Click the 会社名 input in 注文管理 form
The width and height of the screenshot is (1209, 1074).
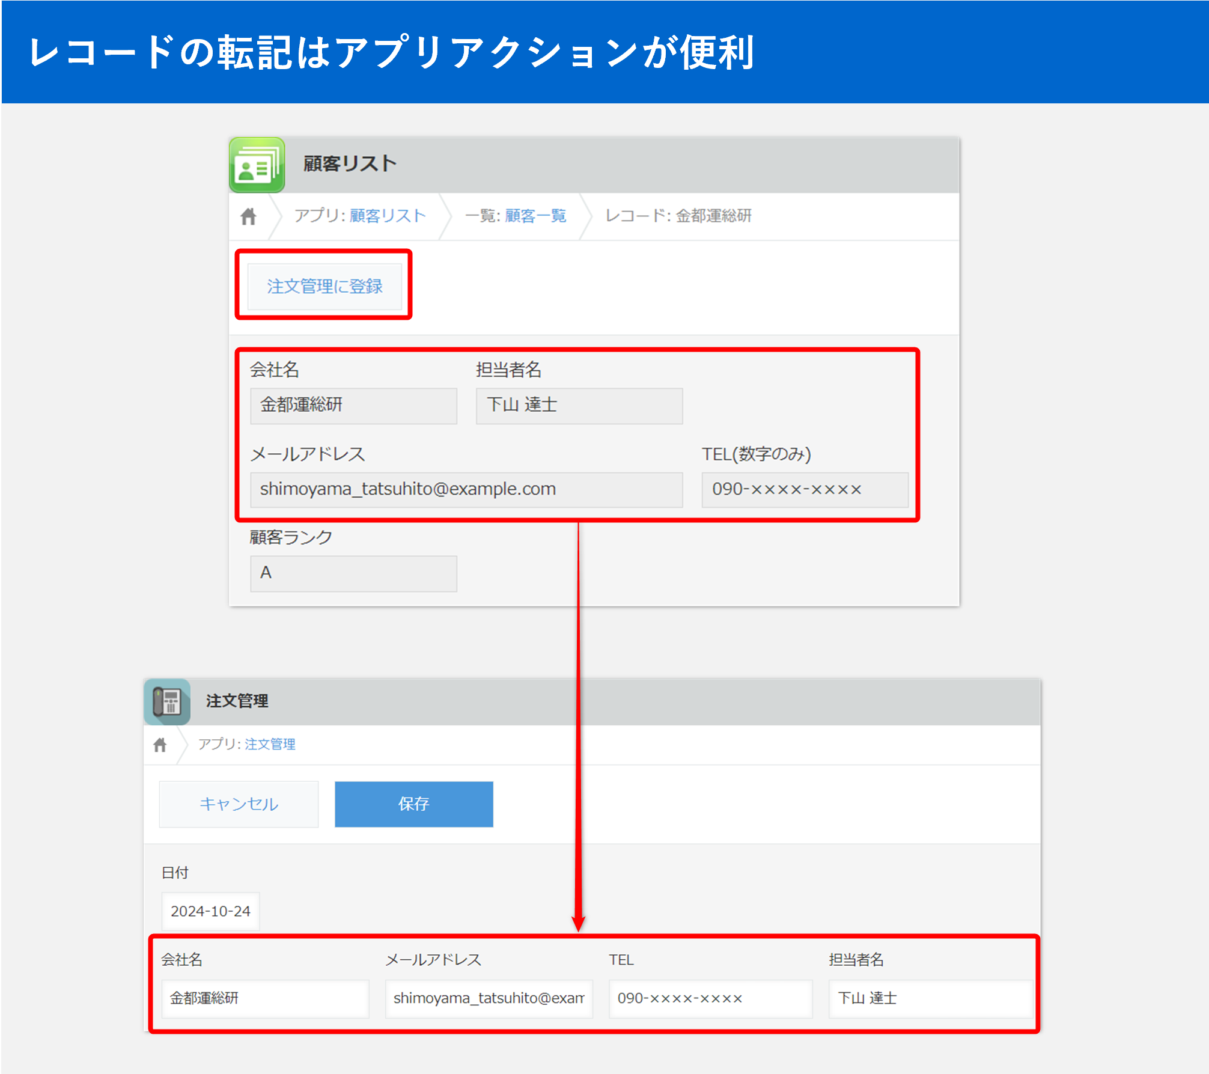265,998
